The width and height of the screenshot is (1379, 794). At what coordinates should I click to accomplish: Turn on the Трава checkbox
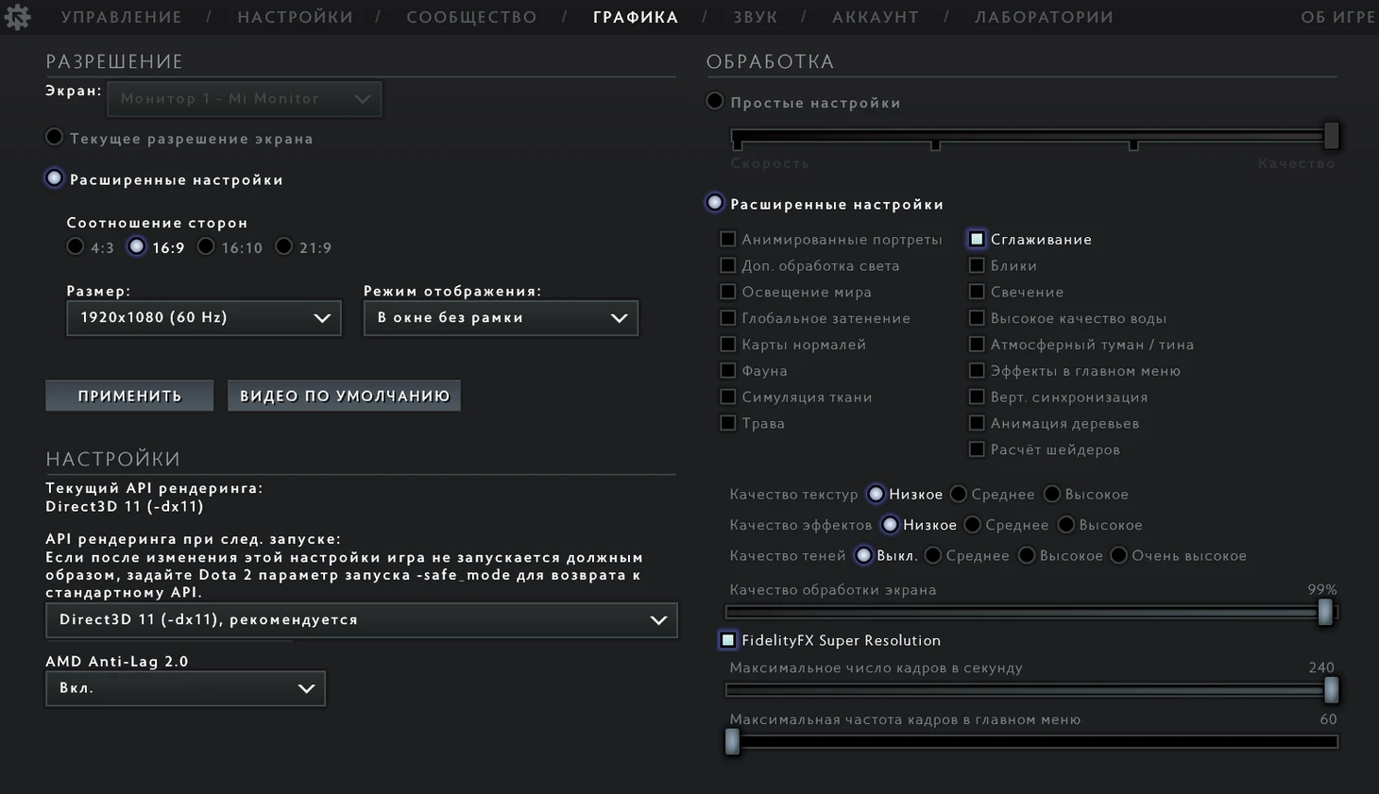coord(728,423)
